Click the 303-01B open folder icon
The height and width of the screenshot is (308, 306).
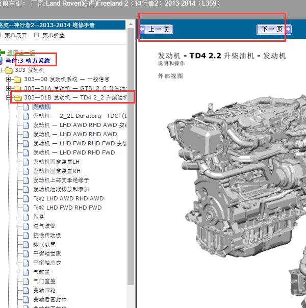(x=17, y=97)
